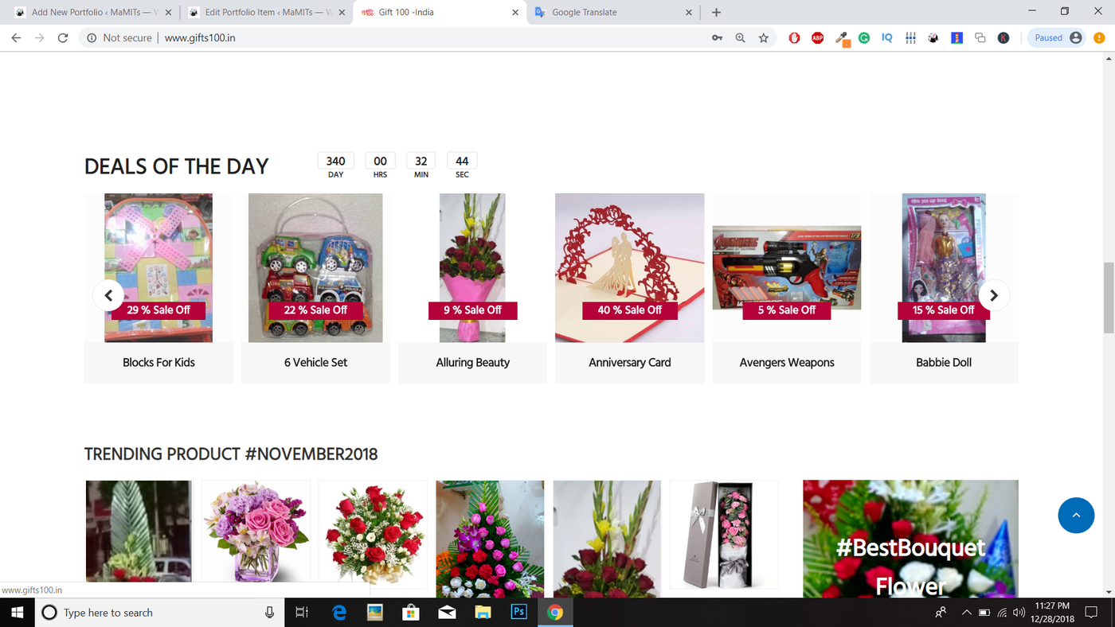Open Photoshop from the taskbar
The height and width of the screenshot is (627, 1115).
[518, 612]
